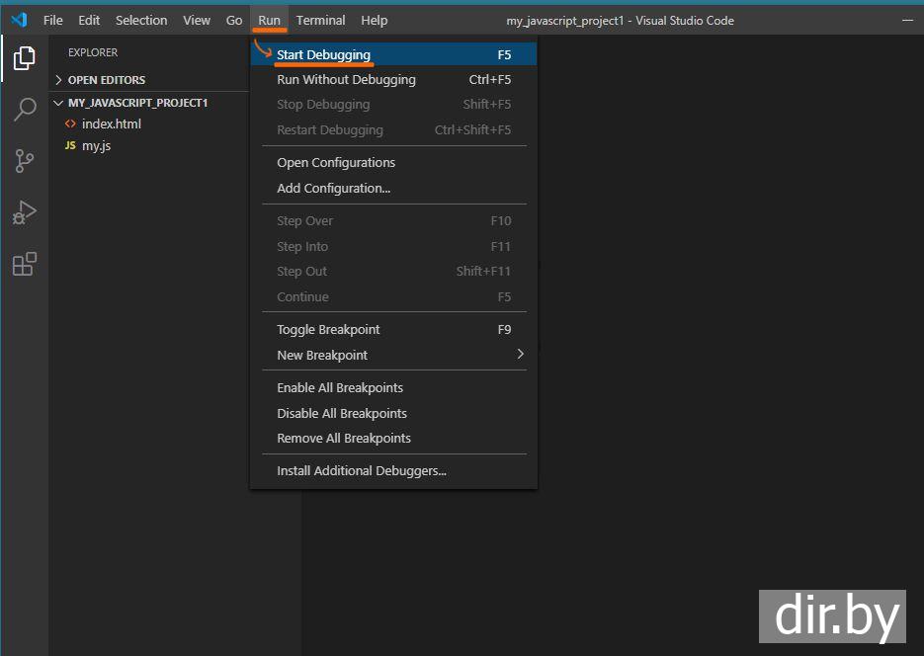
Task: Select Enable All Breakpoints
Action: (x=340, y=388)
